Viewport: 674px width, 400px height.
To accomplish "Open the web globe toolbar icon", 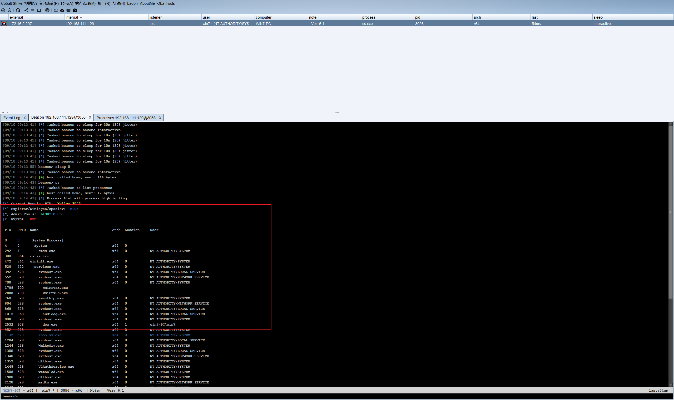I will click(x=47, y=10).
